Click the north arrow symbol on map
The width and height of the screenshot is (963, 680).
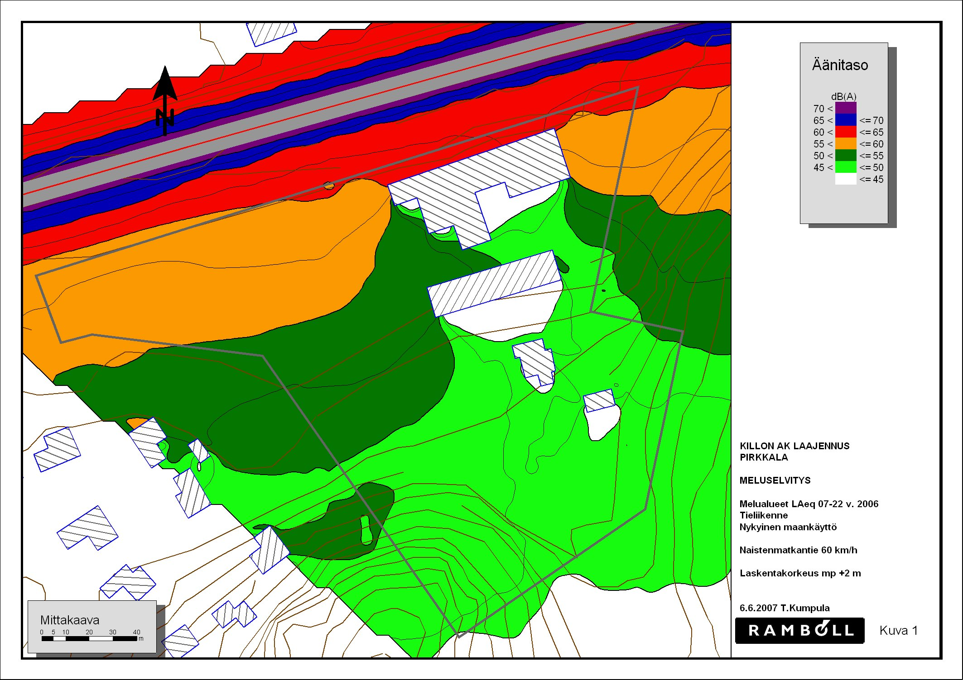pos(165,101)
